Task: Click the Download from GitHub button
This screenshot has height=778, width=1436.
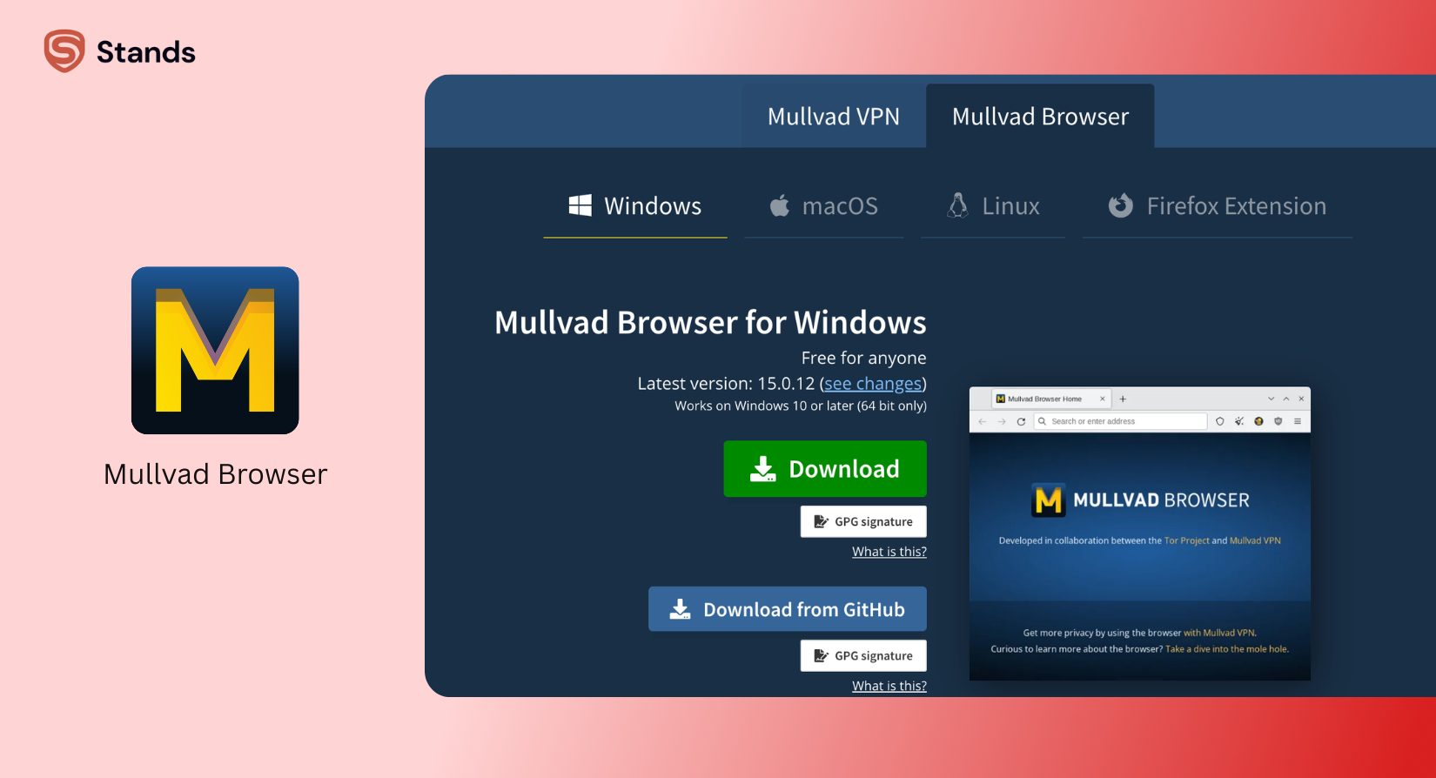Action: click(788, 609)
